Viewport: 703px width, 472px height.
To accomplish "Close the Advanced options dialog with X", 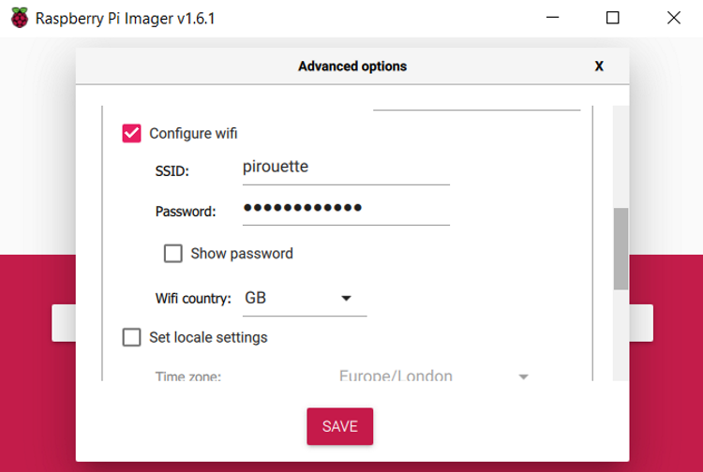I will coord(599,66).
